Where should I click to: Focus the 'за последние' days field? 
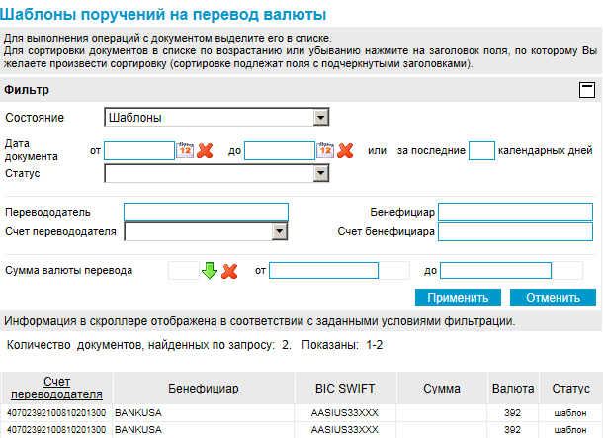(x=481, y=150)
